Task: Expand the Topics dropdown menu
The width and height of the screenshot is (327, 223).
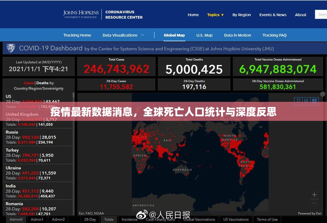Action: (215, 15)
